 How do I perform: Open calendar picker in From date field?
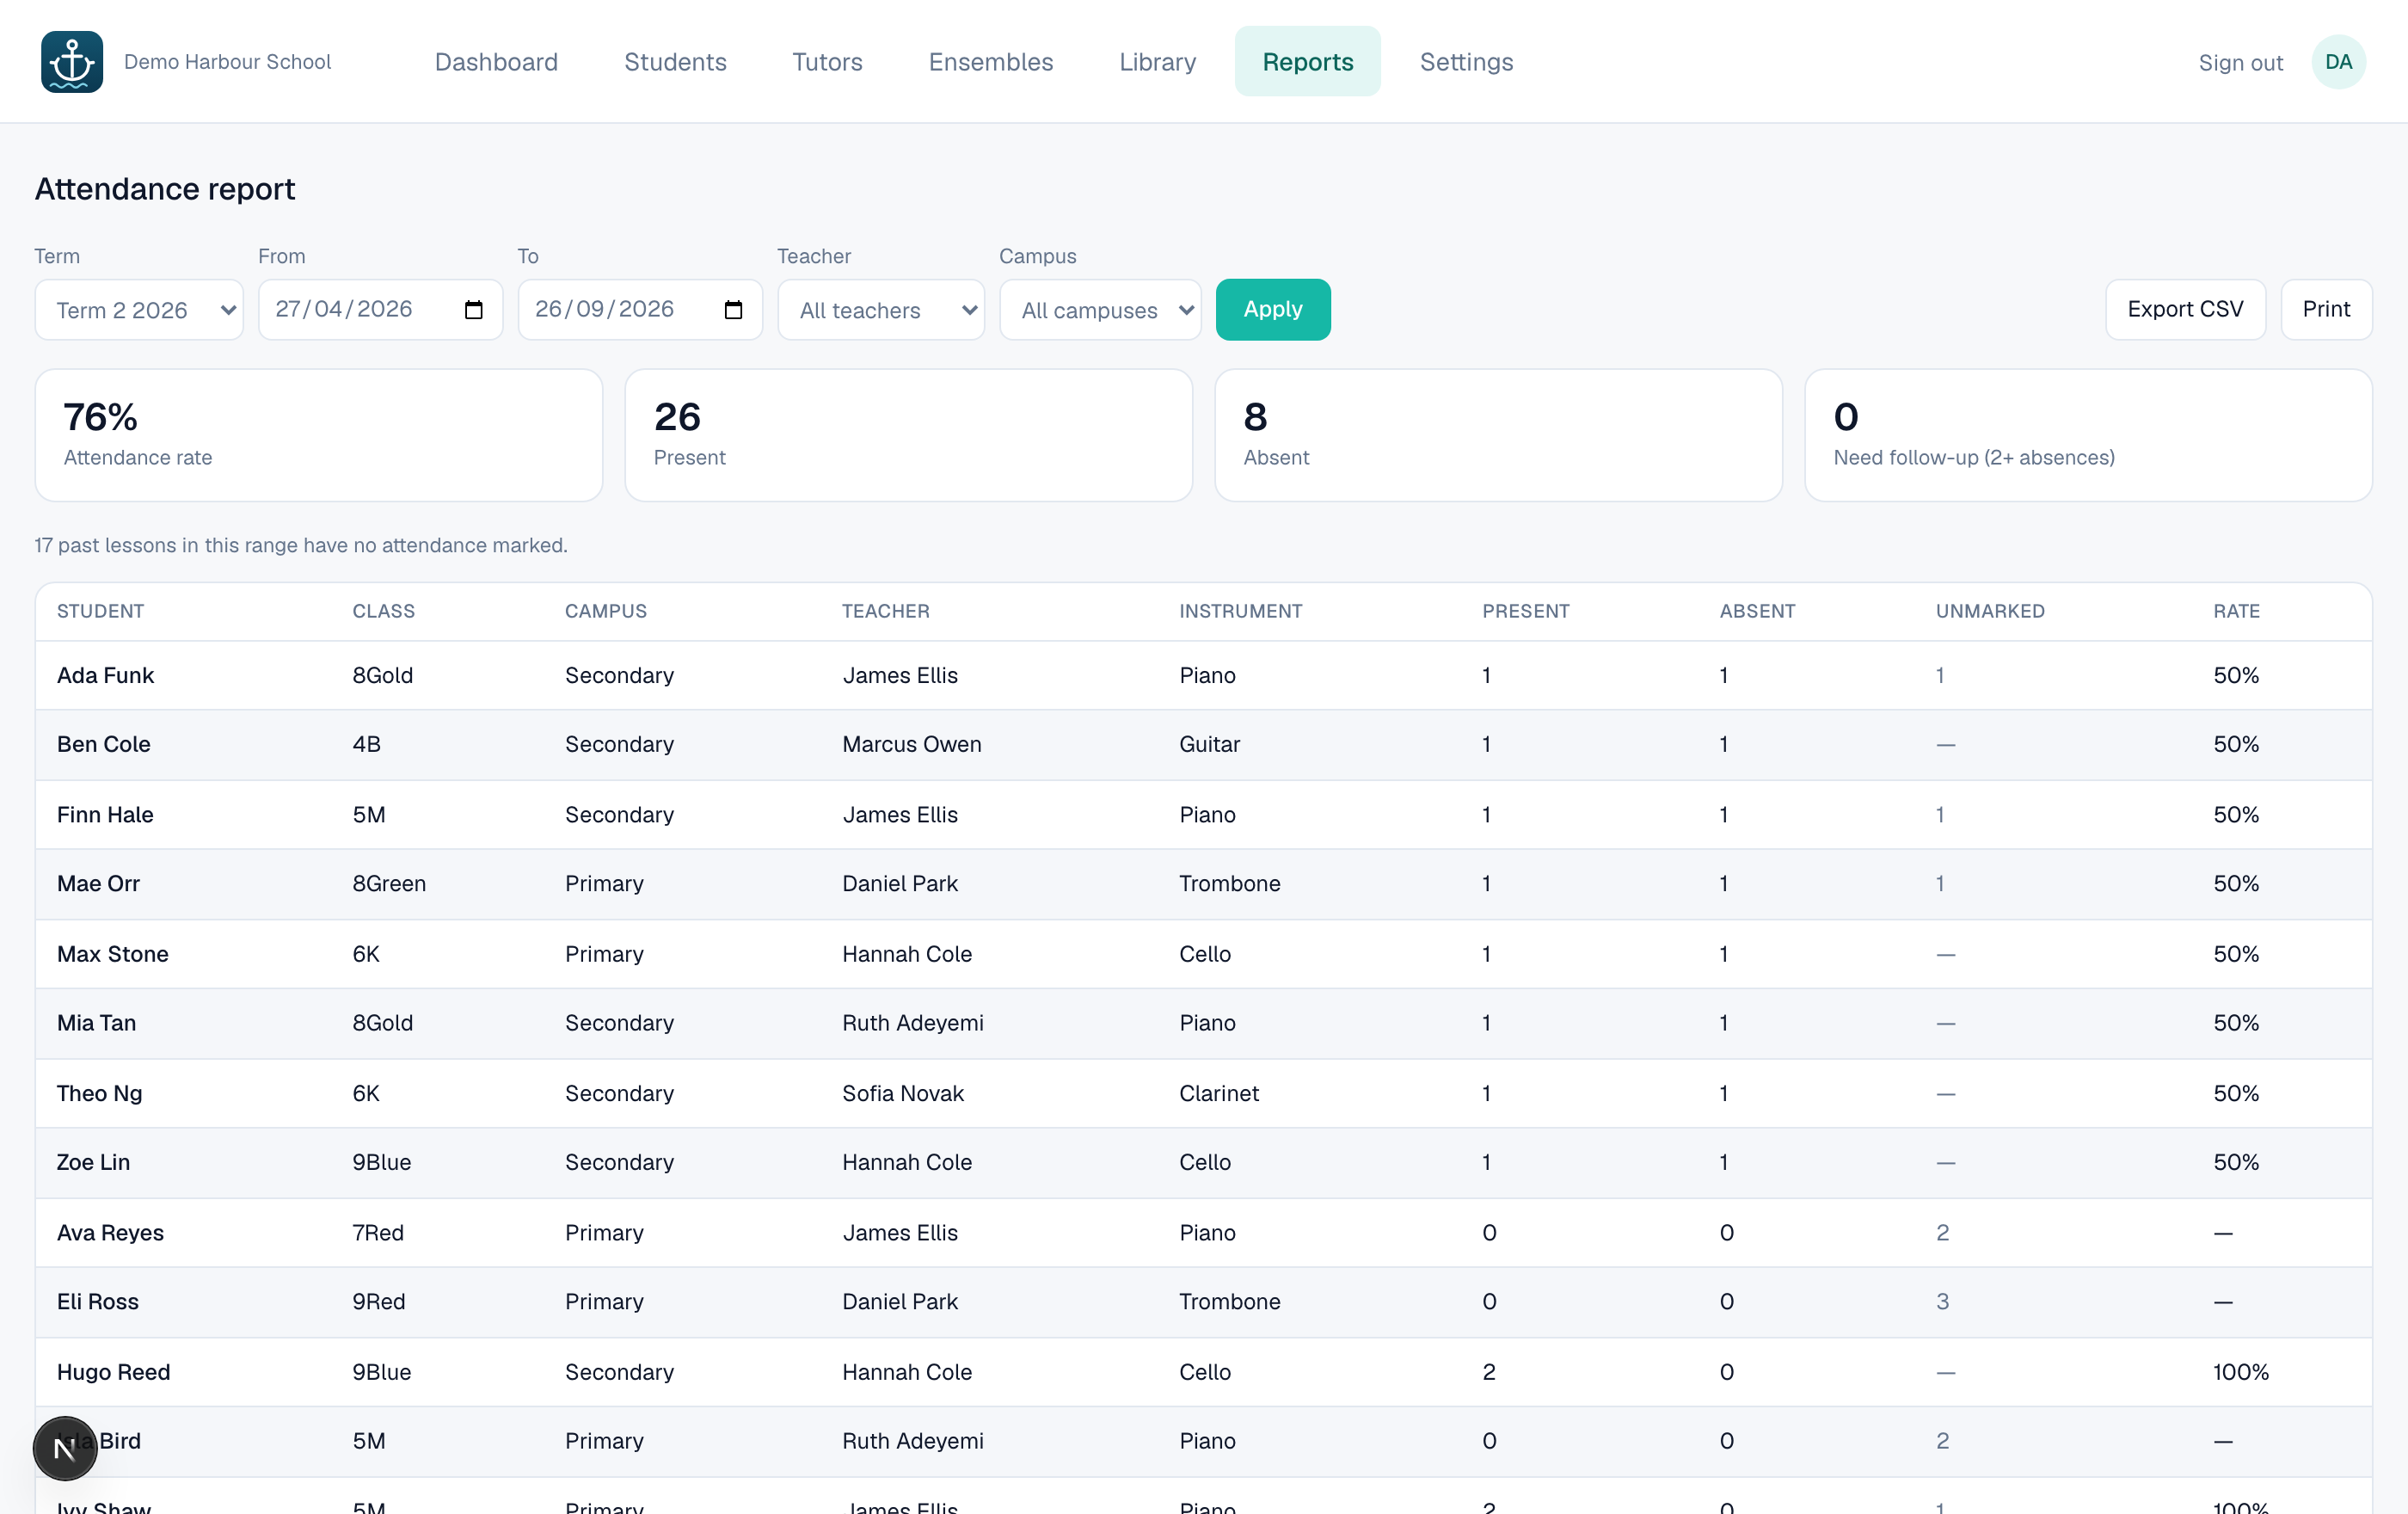(474, 310)
